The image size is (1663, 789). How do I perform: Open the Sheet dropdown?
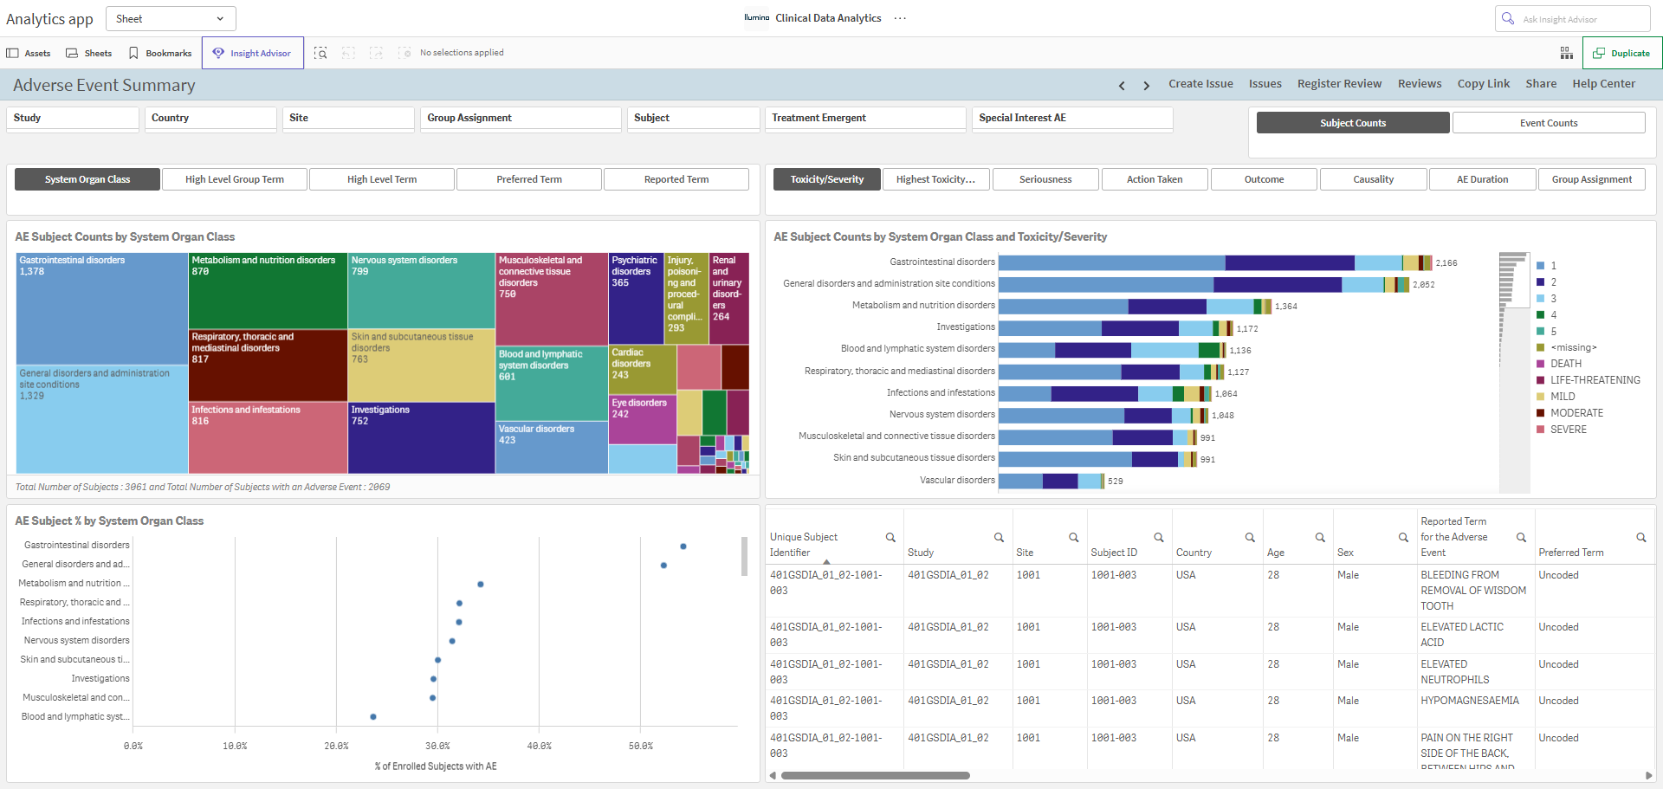tap(171, 18)
